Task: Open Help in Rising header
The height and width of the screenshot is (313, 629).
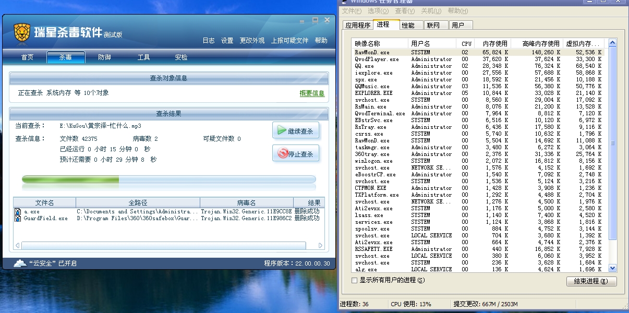Action: (x=321, y=41)
